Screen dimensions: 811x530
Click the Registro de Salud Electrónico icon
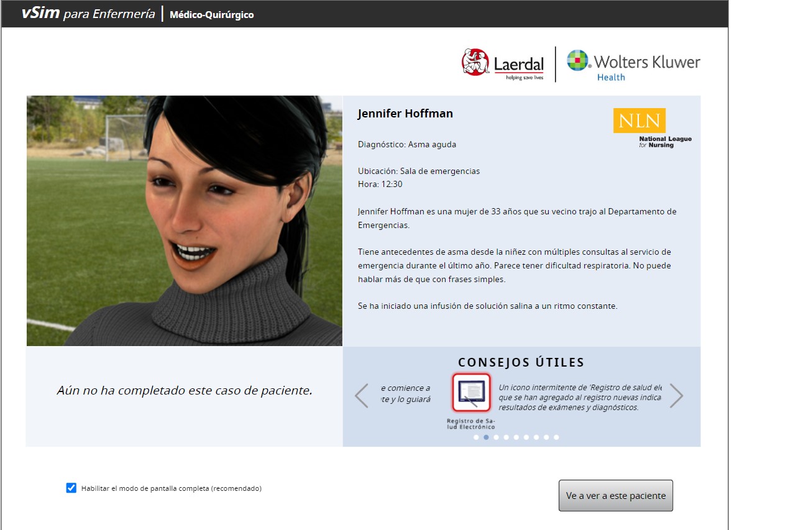point(471,393)
